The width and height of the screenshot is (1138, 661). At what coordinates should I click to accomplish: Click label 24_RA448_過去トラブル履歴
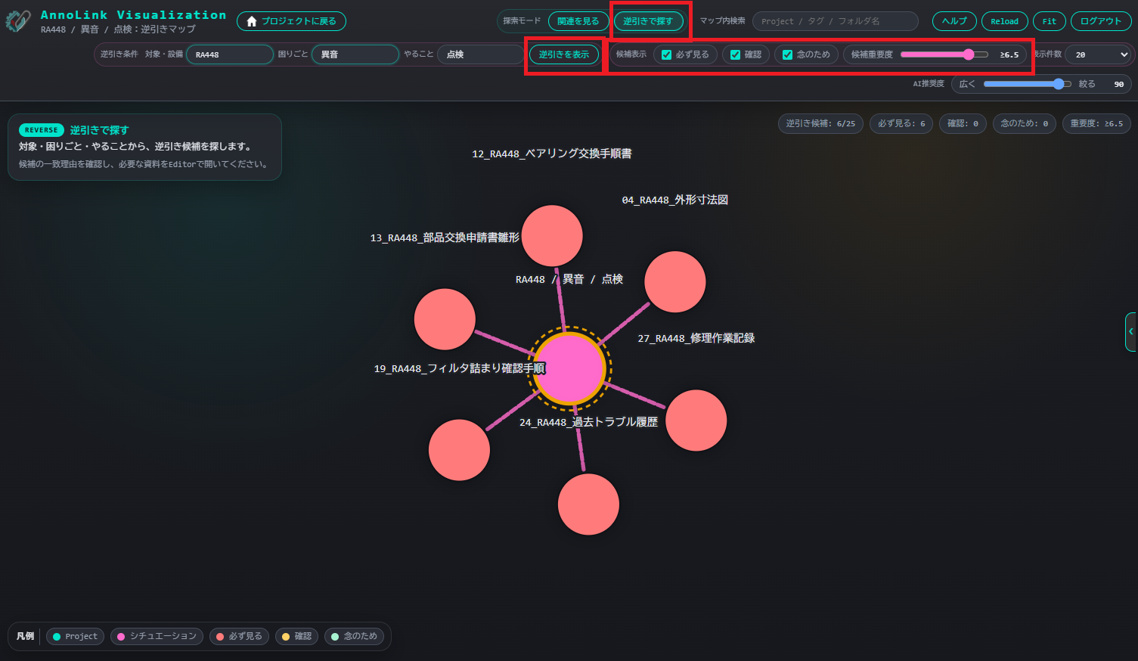tap(588, 422)
